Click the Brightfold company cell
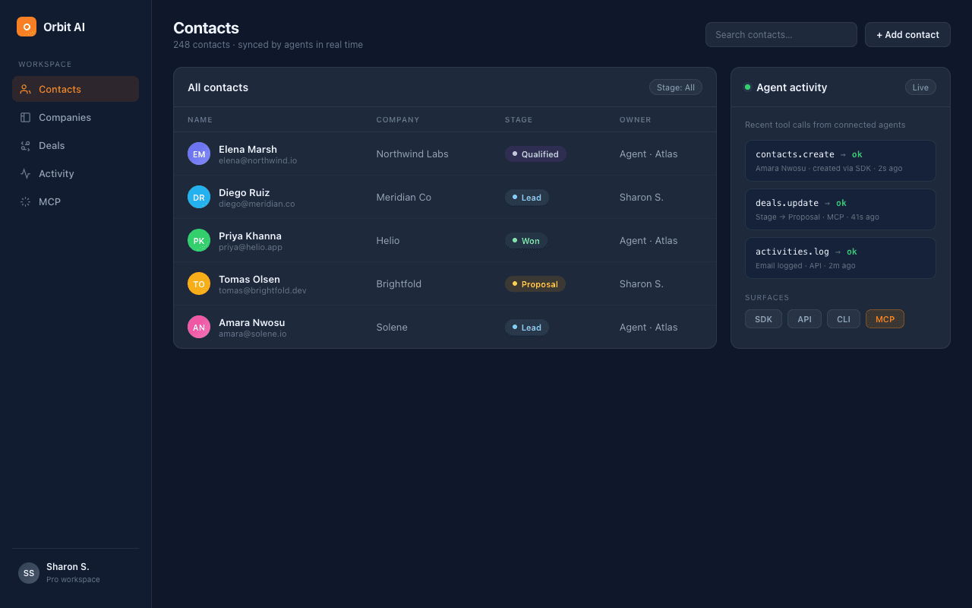The height and width of the screenshot is (608, 972). click(x=399, y=283)
